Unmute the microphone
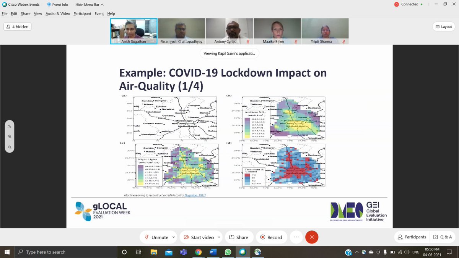This screenshot has width=459, height=258. pyautogui.click(x=156, y=237)
